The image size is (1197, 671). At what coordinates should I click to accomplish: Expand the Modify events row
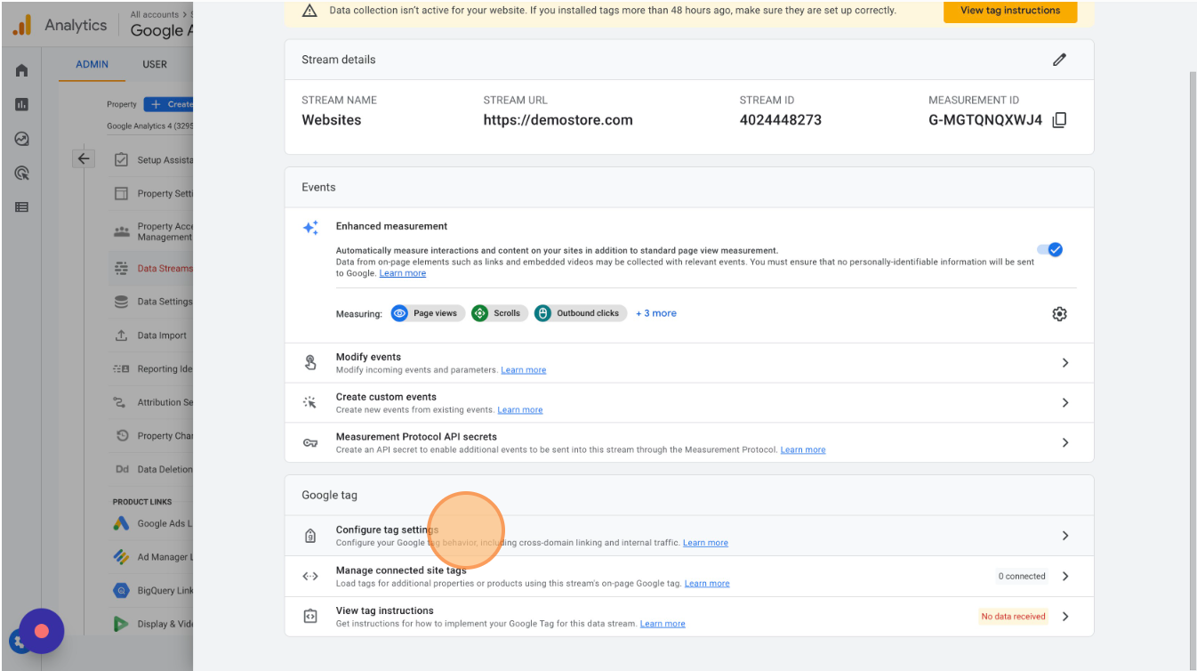tap(1064, 363)
